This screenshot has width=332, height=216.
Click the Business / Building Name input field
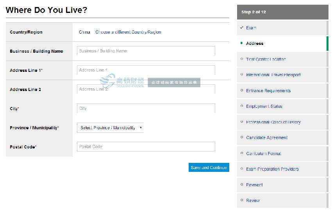point(146,51)
